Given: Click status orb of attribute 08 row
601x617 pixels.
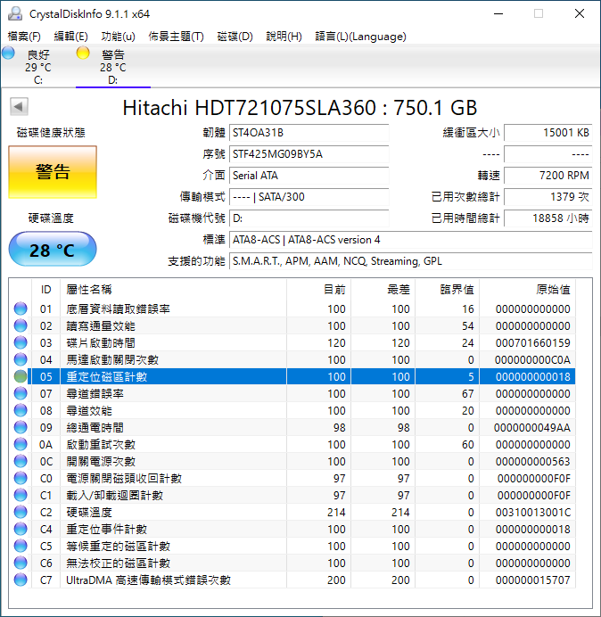Looking at the screenshot, I should coord(21,410).
